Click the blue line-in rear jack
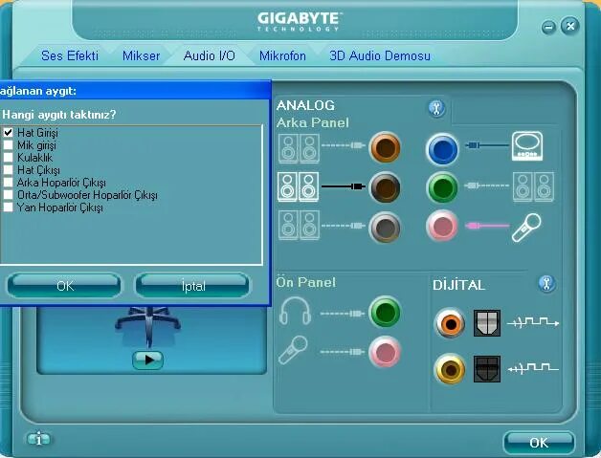Viewport: 601px width, 458px height. tap(442, 149)
